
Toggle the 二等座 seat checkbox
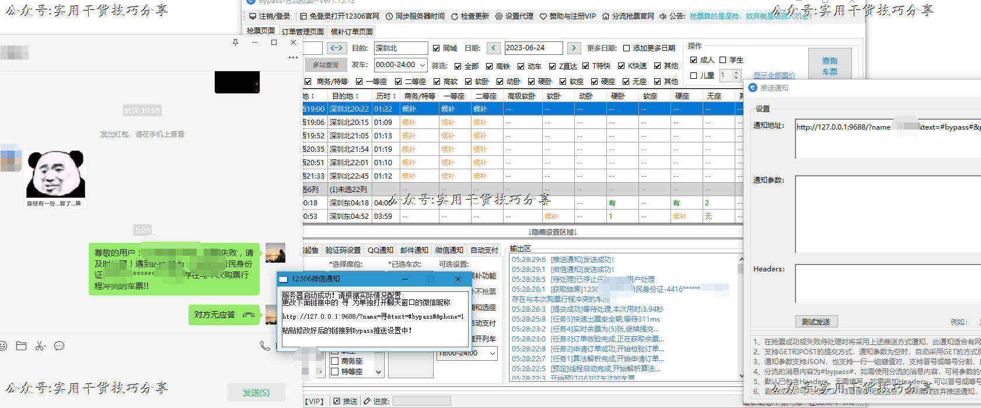tap(398, 82)
